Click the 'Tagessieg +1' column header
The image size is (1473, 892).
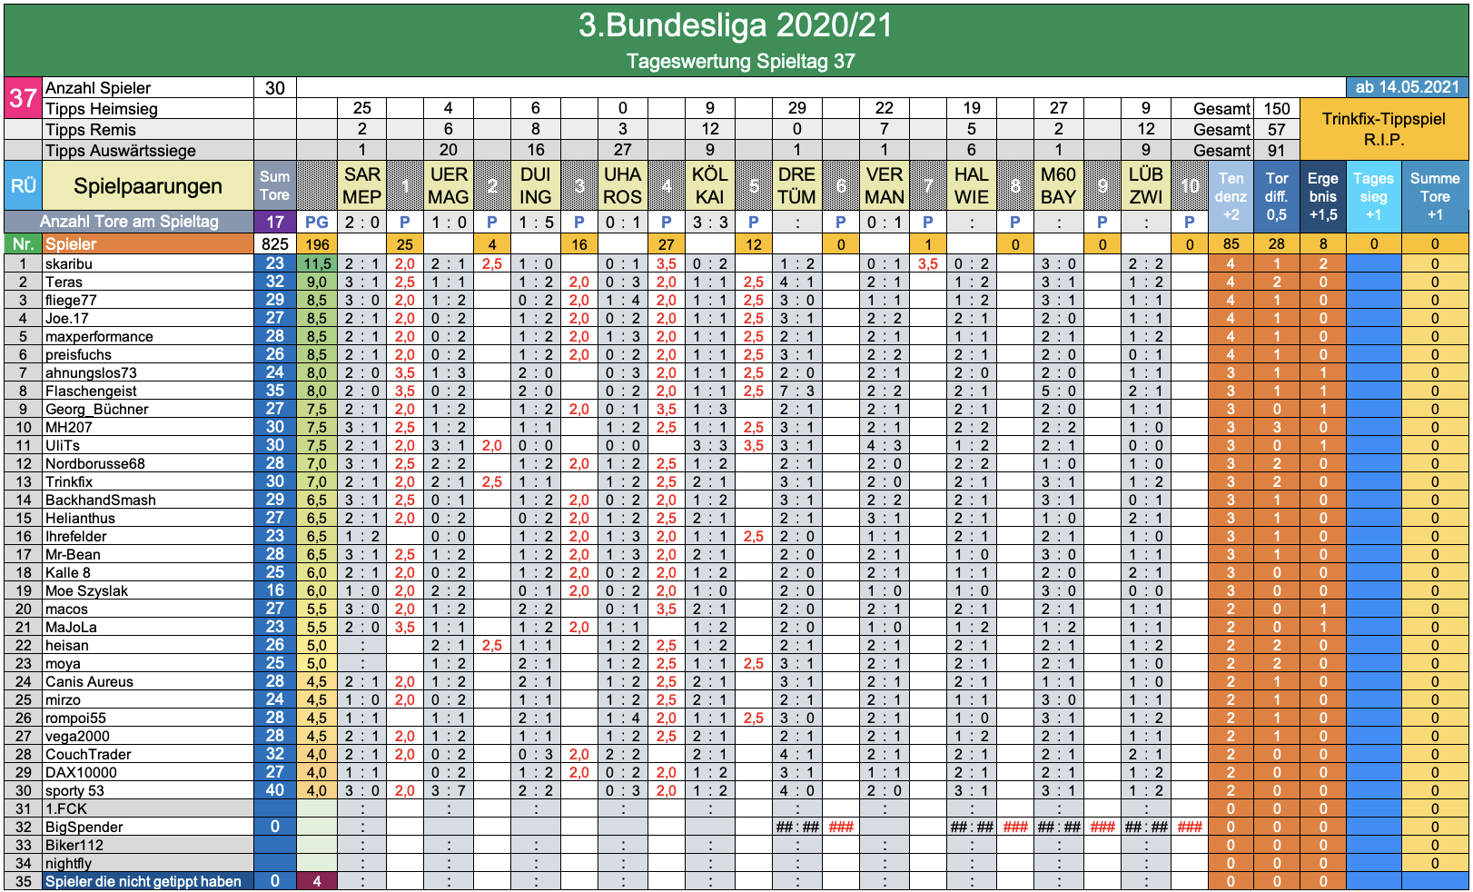pyautogui.click(x=1373, y=196)
